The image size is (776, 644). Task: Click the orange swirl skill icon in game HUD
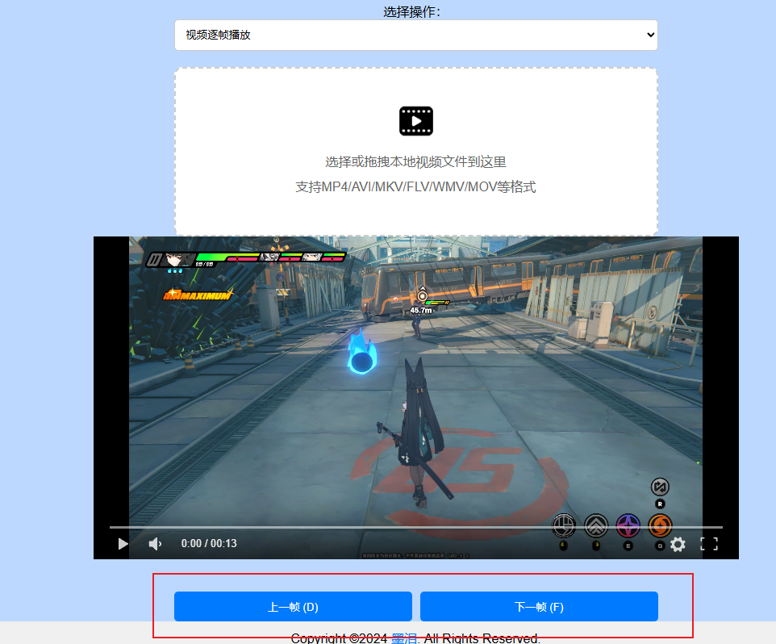[660, 526]
